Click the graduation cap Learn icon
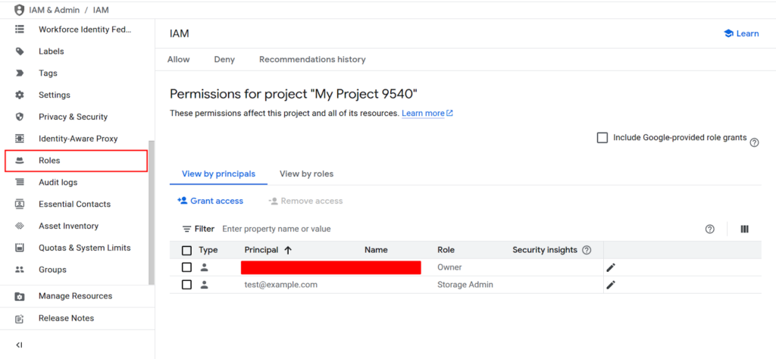Screen dimensions: 776x359 (x=728, y=33)
